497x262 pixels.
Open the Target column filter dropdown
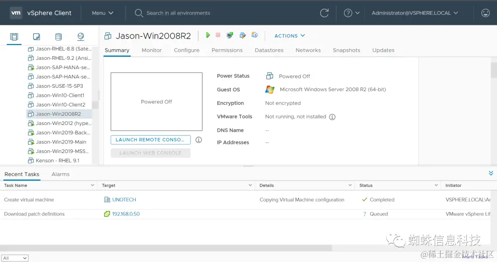(250, 185)
